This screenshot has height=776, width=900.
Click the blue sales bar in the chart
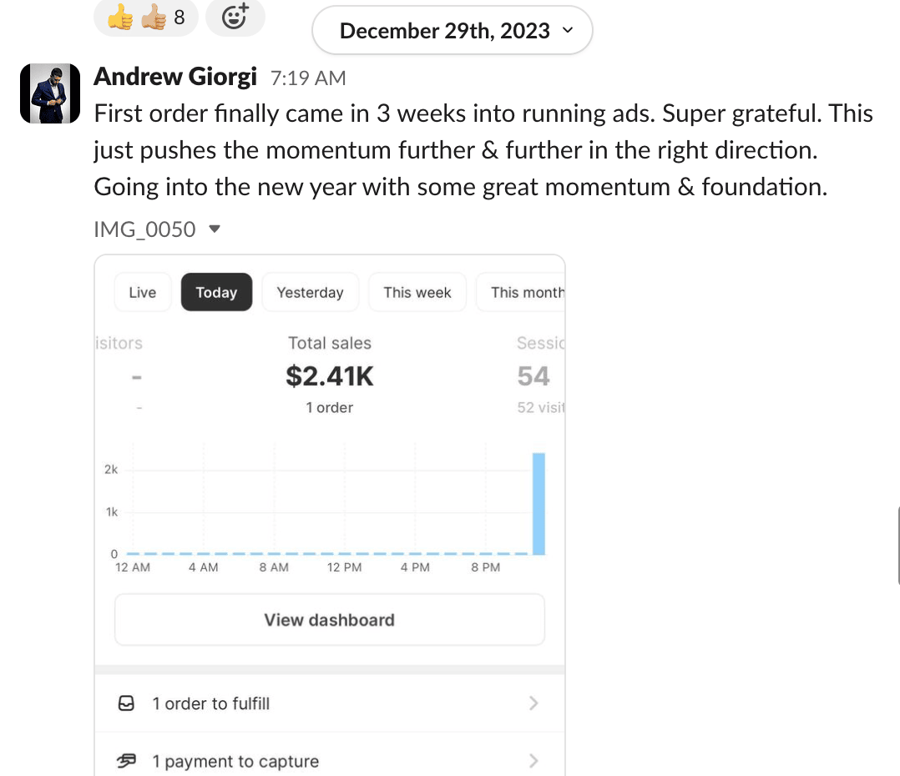[x=538, y=503]
